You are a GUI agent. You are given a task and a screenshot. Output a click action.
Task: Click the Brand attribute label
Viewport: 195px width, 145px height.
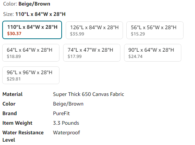pos(10,113)
